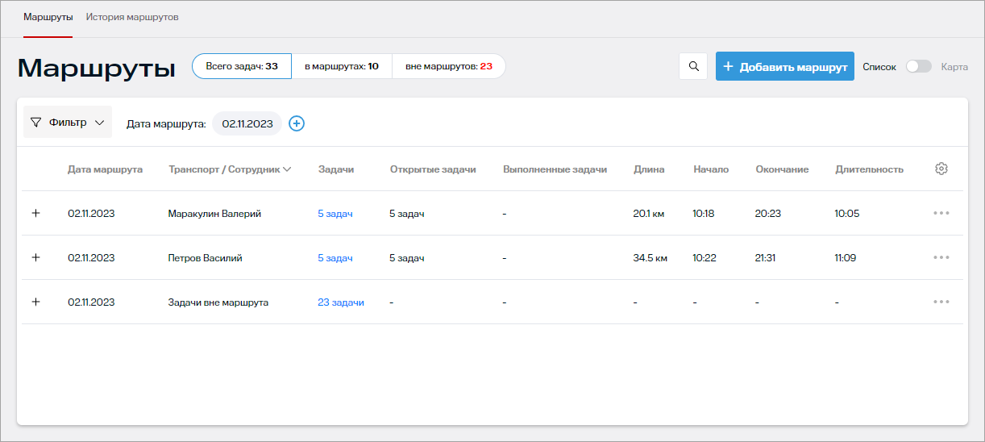This screenshot has height=442, width=985.
Task: Open the Фильтр dropdown
Action: pyautogui.click(x=68, y=123)
